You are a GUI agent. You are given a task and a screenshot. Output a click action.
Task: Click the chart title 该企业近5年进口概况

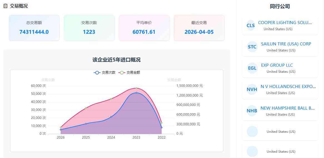[116, 60]
